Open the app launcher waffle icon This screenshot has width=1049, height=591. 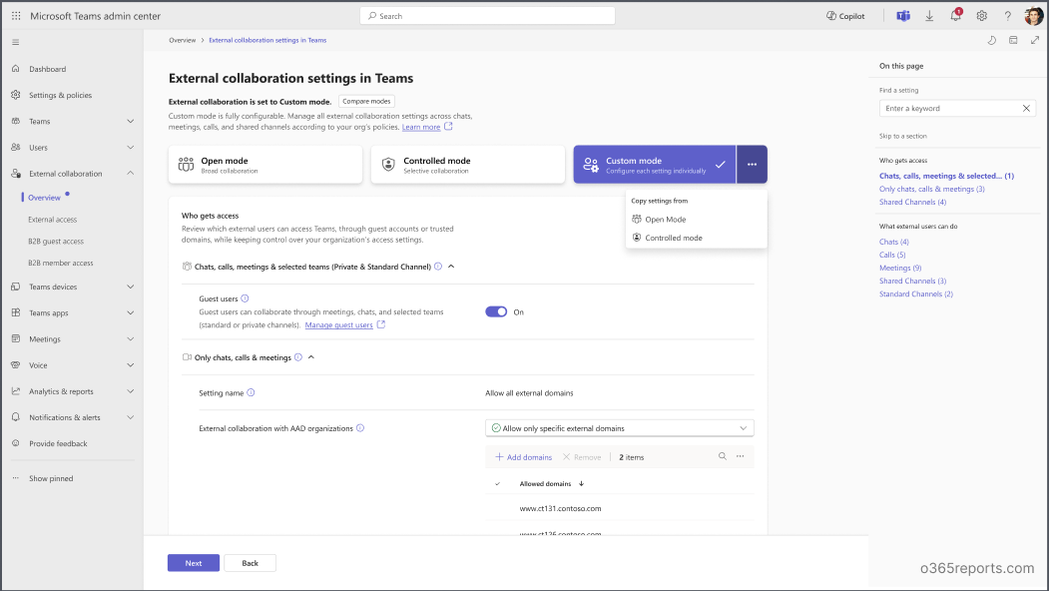click(x=16, y=16)
